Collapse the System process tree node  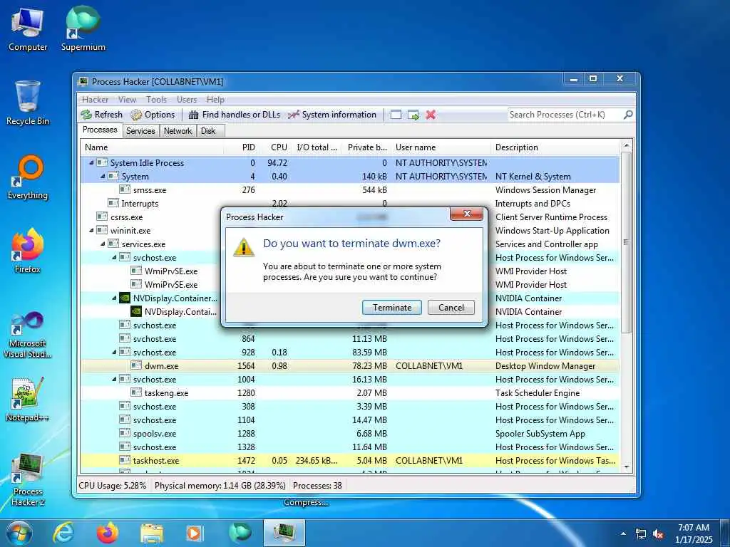click(103, 177)
